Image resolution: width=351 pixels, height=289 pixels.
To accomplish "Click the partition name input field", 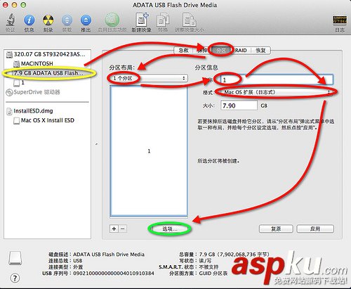I will tap(277, 79).
